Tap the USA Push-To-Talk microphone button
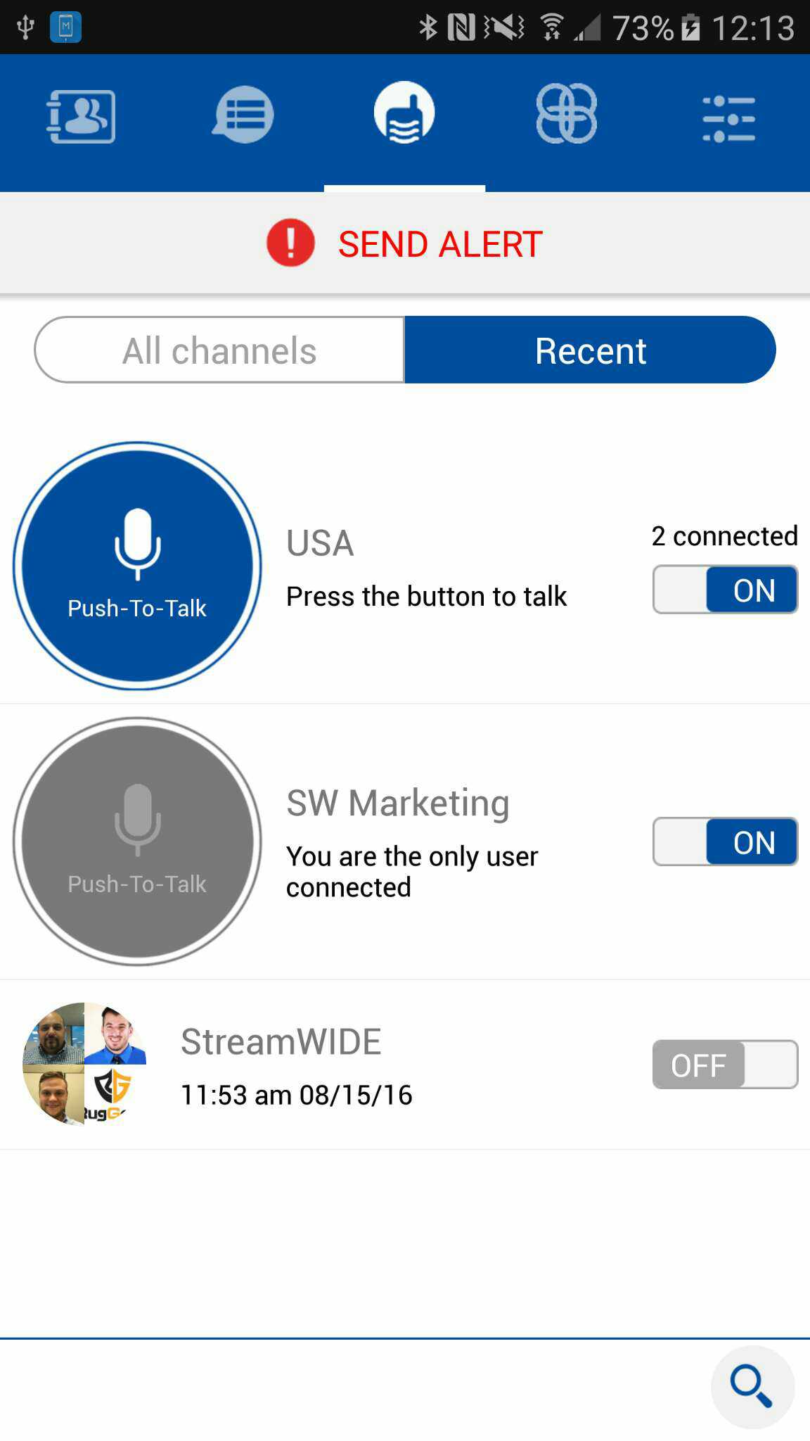The width and height of the screenshot is (810, 1441). pyautogui.click(x=137, y=566)
